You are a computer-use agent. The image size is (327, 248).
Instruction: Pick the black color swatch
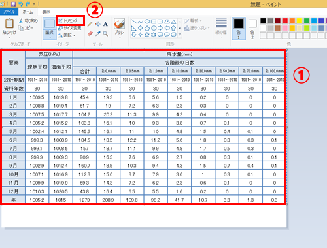tap(263, 21)
